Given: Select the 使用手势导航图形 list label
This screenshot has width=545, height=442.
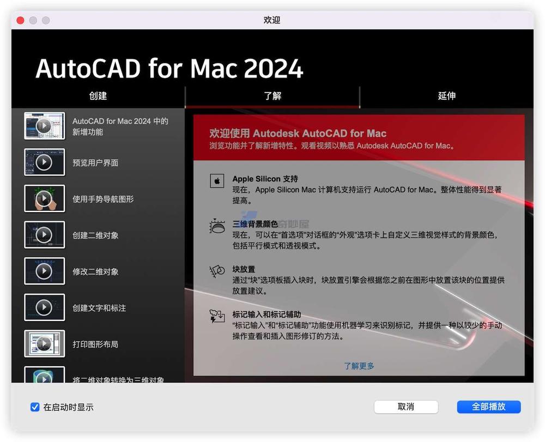Looking at the screenshot, I should pyautogui.click(x=103, y=199).
